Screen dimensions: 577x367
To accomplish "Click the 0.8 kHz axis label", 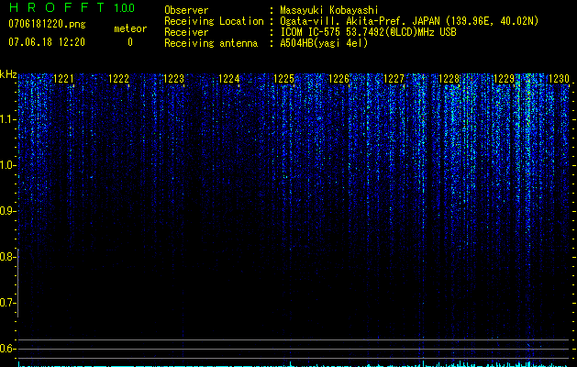I will pyautogui.click(x=7, y=257).
